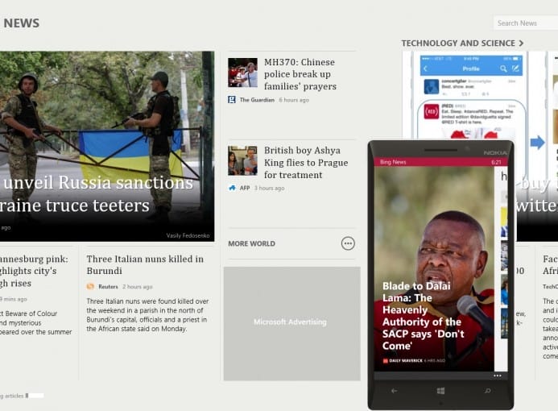Click the Daily Maverick source icon on phone
The height and width of the screenshot is (411, 558).
pyautogui.click(x=385, y=361)
